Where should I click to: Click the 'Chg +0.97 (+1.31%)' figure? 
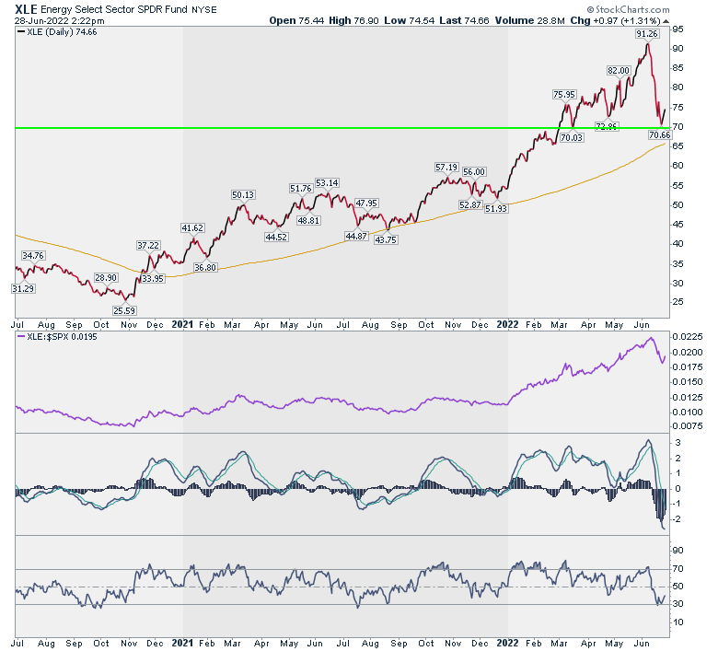[615, 20]
